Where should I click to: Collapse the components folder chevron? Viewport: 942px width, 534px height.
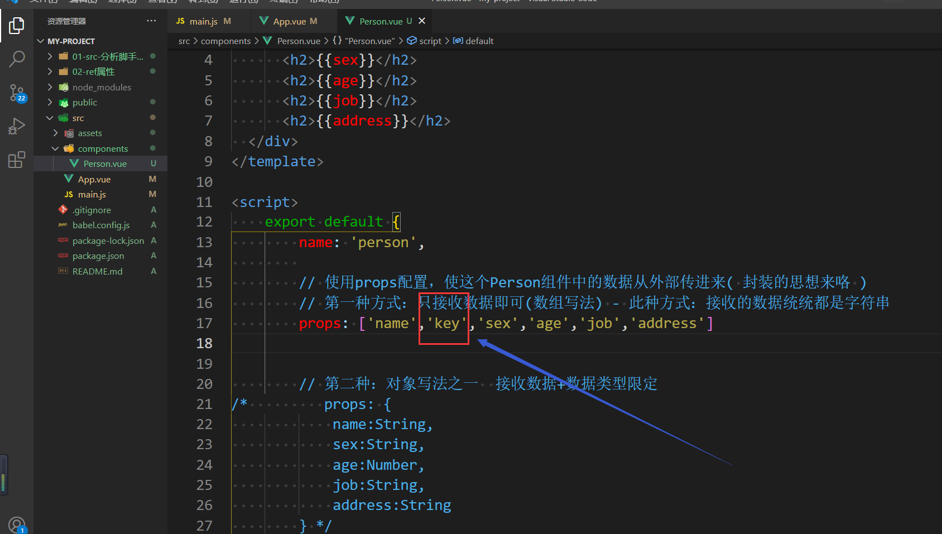tap(56, 148)
